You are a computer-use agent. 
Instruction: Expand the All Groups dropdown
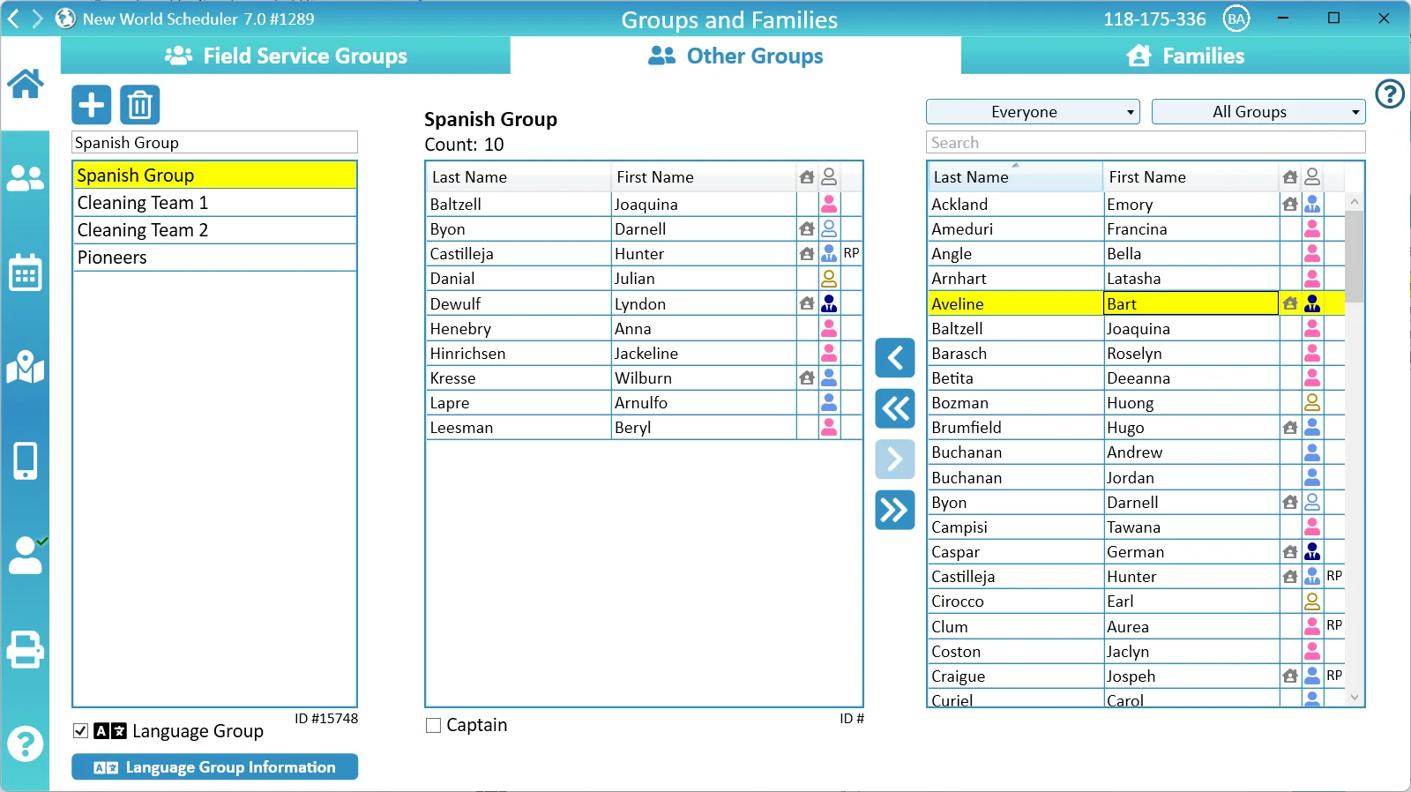[1258, 112]
